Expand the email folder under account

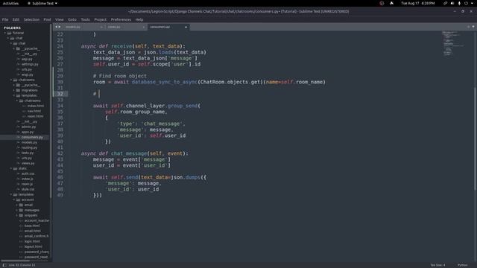click(17, 205)
